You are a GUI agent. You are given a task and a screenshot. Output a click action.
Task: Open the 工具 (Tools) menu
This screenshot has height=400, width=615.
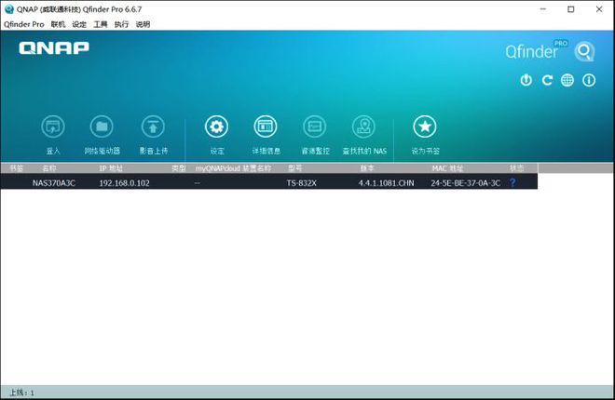(x=101, y=24)
